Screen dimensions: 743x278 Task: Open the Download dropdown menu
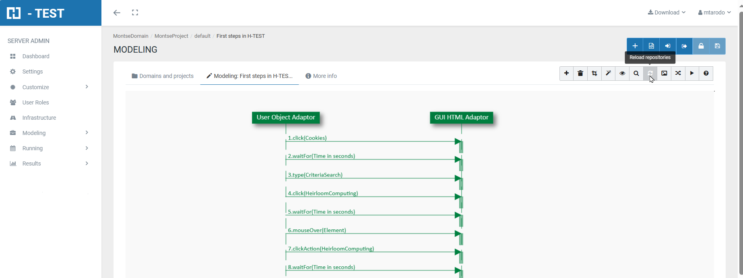click(667, 12)
